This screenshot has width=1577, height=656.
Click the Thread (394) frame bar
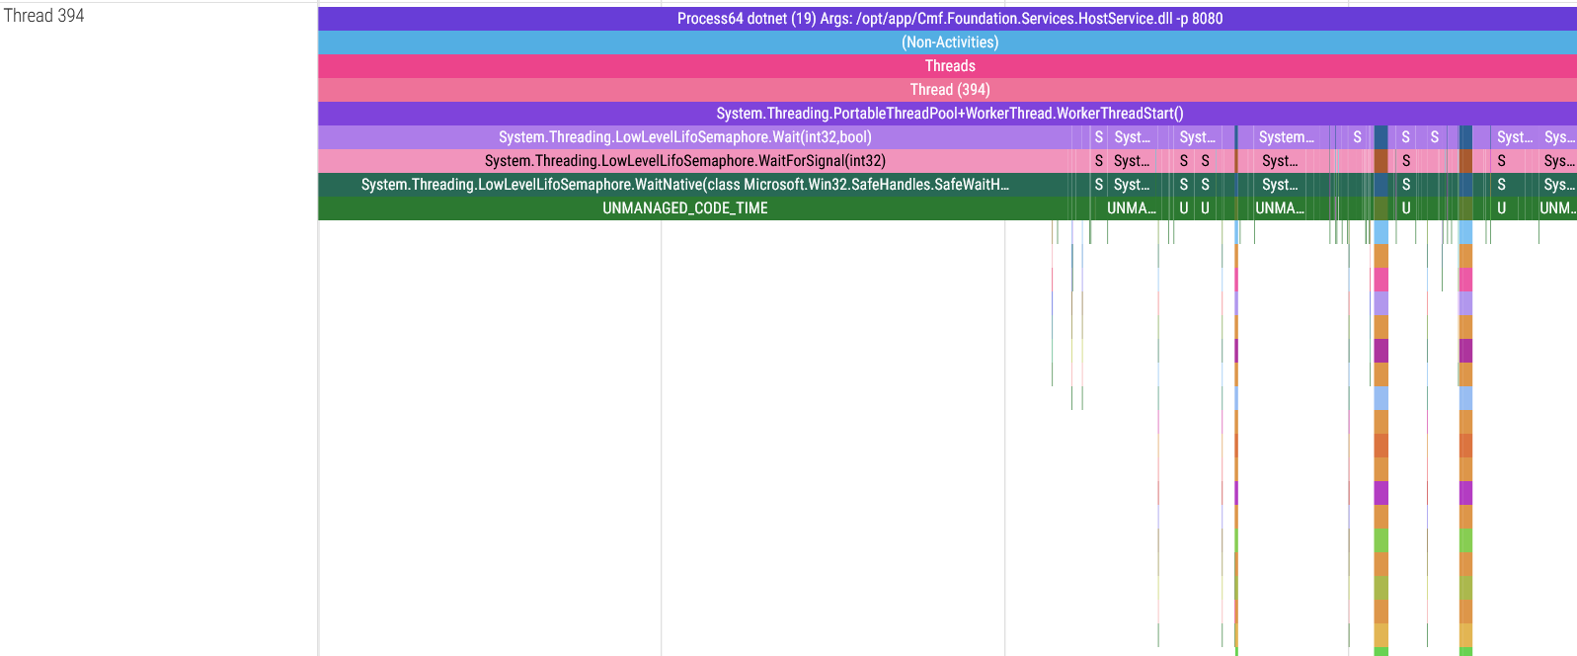tap(948, 90)
